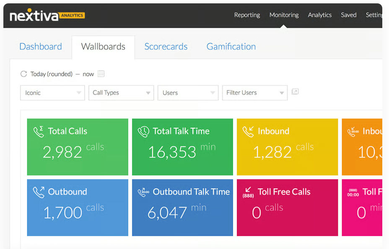
Task: Select the Total Talk Time tile
Action: tap(182, 147)
